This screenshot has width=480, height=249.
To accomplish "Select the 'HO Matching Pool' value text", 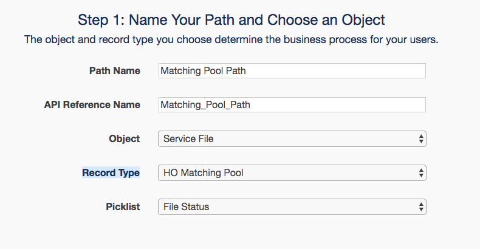I will pyautogui.click(x=204, y=173).
